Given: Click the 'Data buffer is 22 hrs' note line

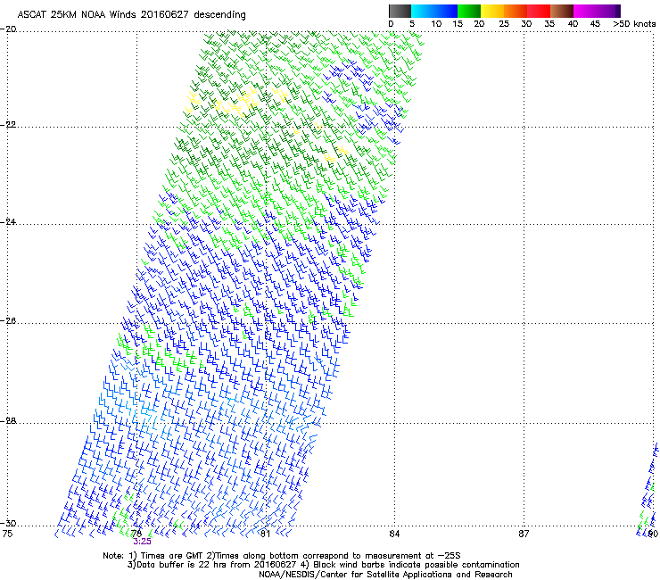Looking at the screenshot, I should click(323, 565).
